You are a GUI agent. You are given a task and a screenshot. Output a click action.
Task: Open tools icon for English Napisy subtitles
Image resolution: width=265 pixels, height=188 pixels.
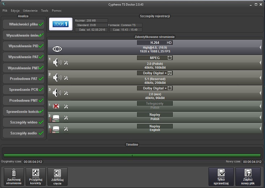click(x=66, y=129)
